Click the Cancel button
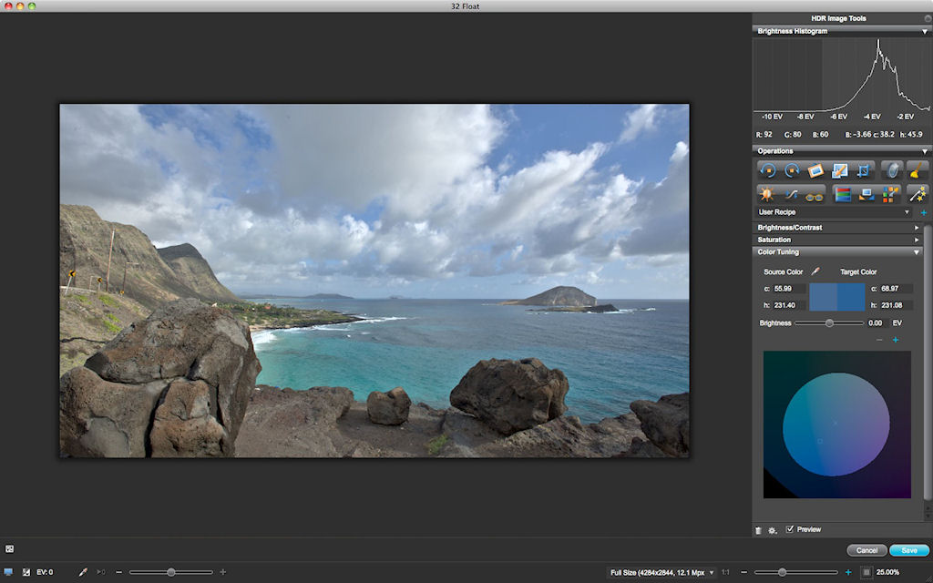 tap(866, 550)
